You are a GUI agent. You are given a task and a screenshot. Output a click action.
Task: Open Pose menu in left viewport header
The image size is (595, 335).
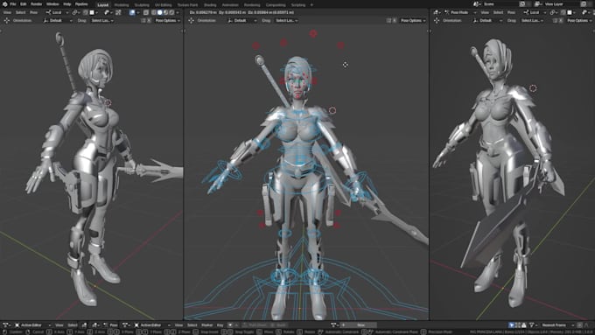(x=34, y=12)
